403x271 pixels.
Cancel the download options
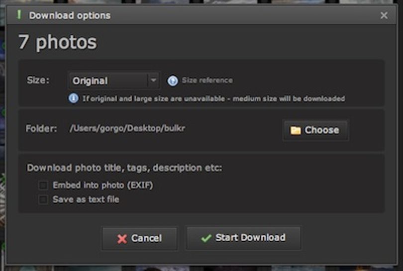point(140,238)
